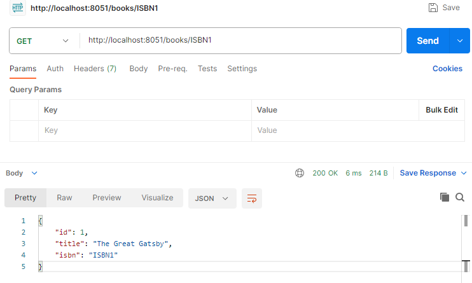Open the request Body tab
472x283 pixels.
(139, 69)
